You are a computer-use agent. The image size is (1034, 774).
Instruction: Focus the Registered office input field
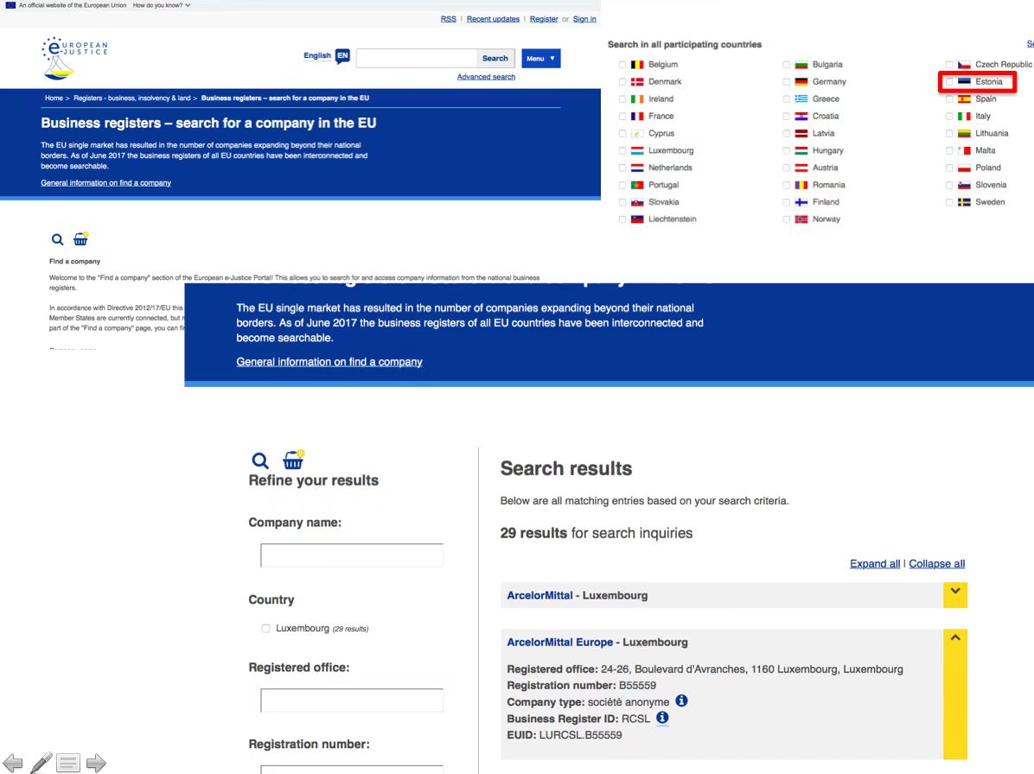[352, 701]
